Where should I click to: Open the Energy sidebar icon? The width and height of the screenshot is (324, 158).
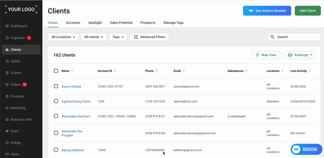click(x=7, y=143)
